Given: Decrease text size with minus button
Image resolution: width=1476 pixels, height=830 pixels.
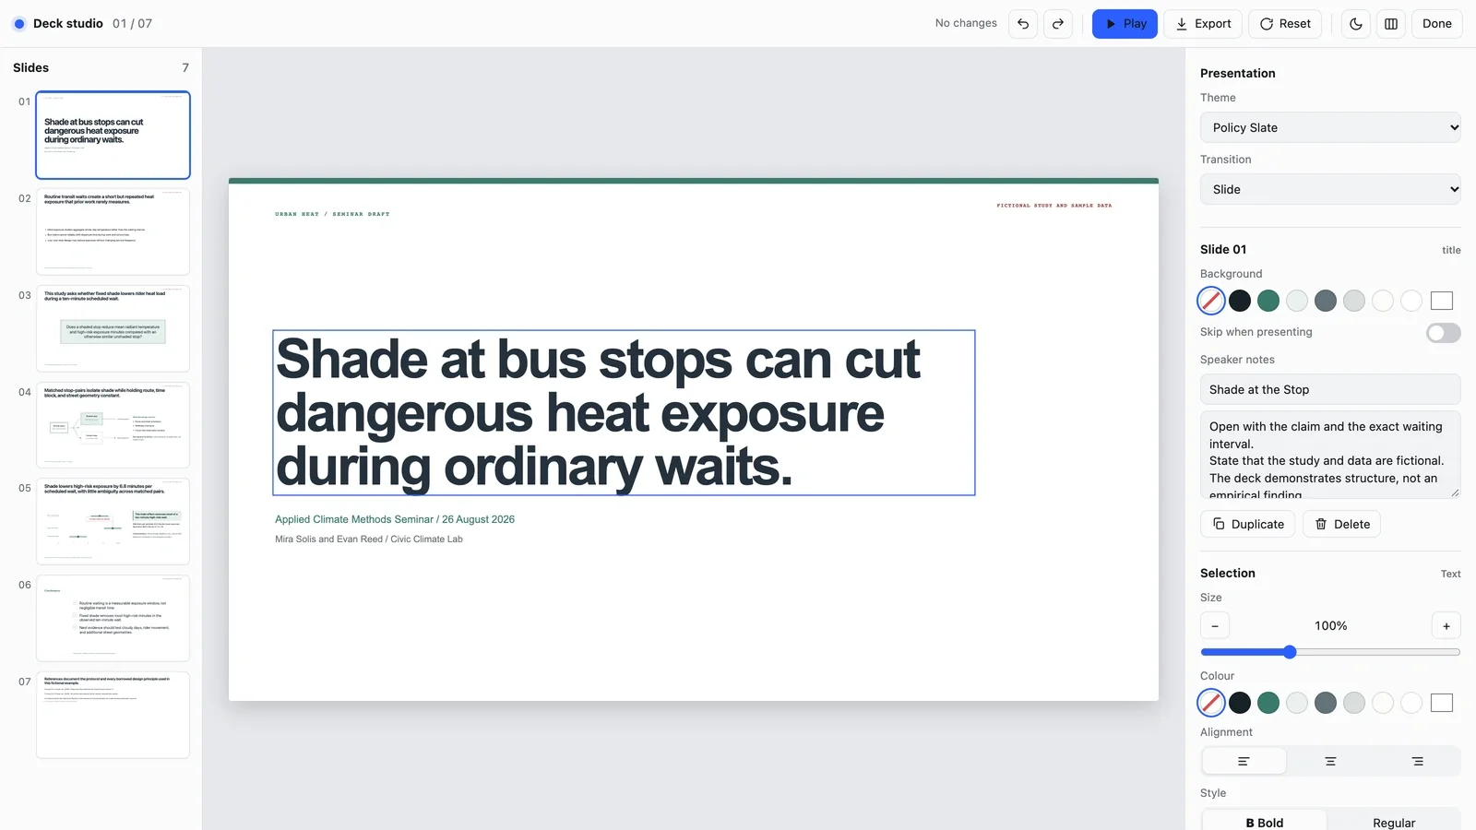Looking at the screenshot, I should (1215, 626).
